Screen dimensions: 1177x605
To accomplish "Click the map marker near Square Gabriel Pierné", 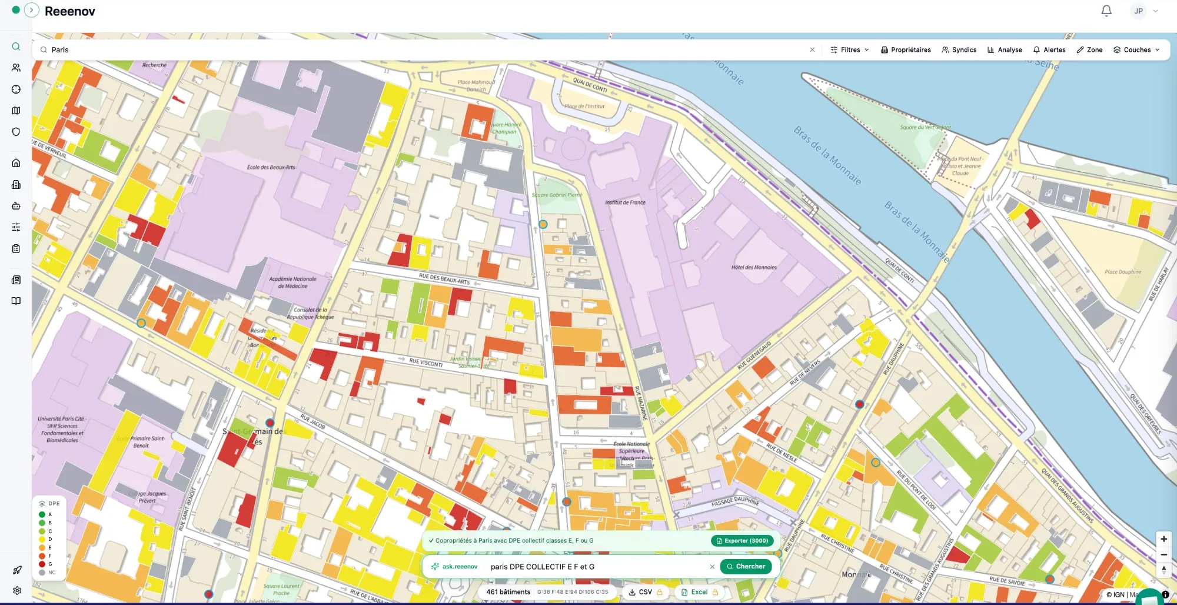I will click(x=543, y=224).
